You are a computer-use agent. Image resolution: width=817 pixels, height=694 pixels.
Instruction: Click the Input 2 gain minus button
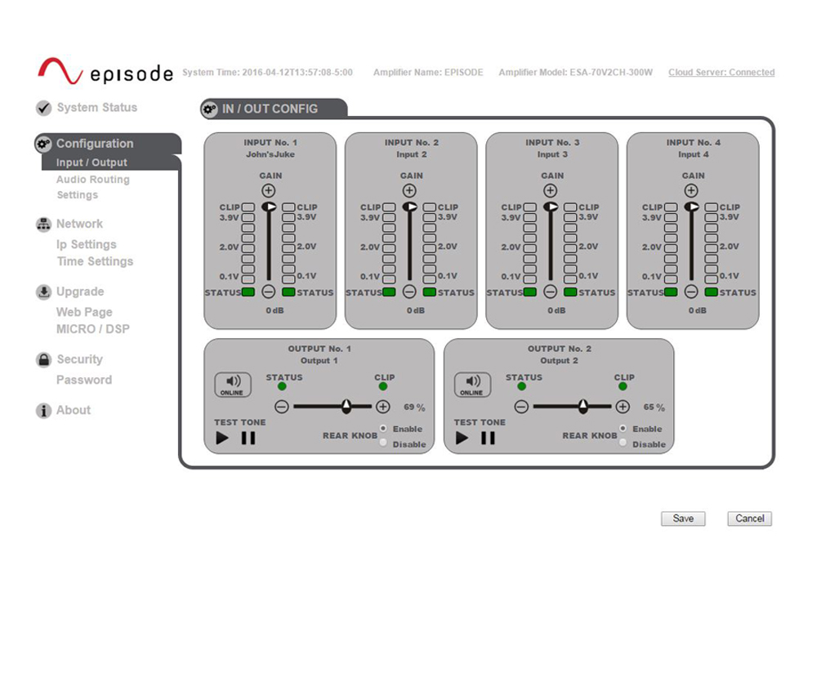[x=410, y=291]
